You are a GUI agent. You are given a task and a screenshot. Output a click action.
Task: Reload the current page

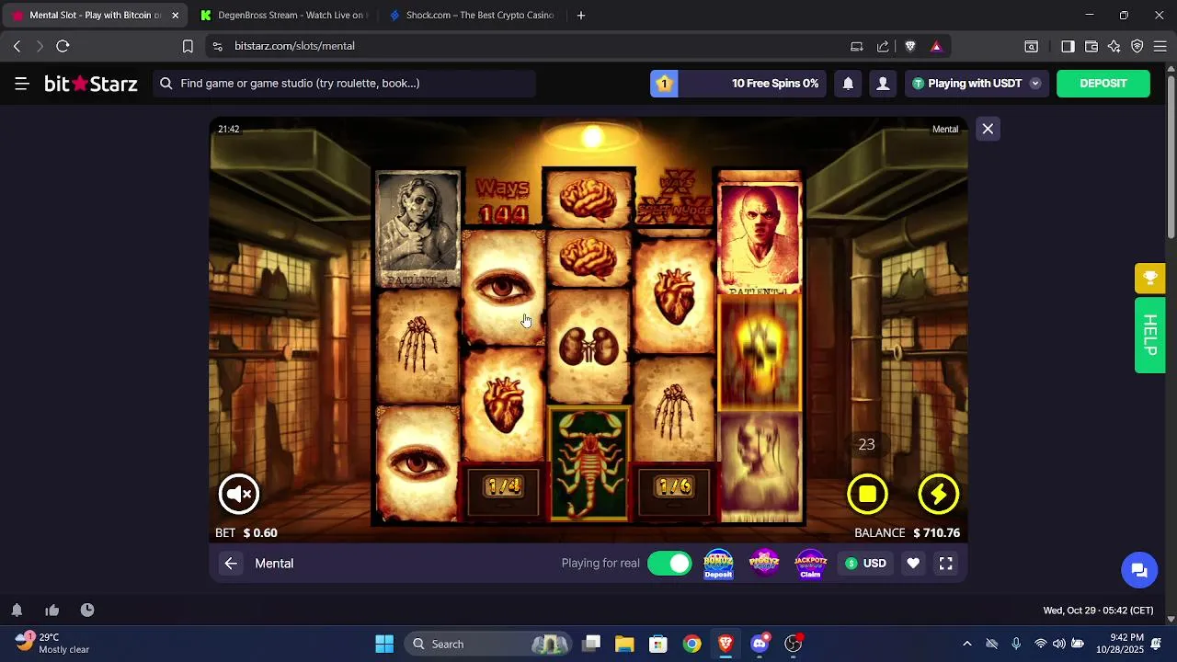[63, 46]
